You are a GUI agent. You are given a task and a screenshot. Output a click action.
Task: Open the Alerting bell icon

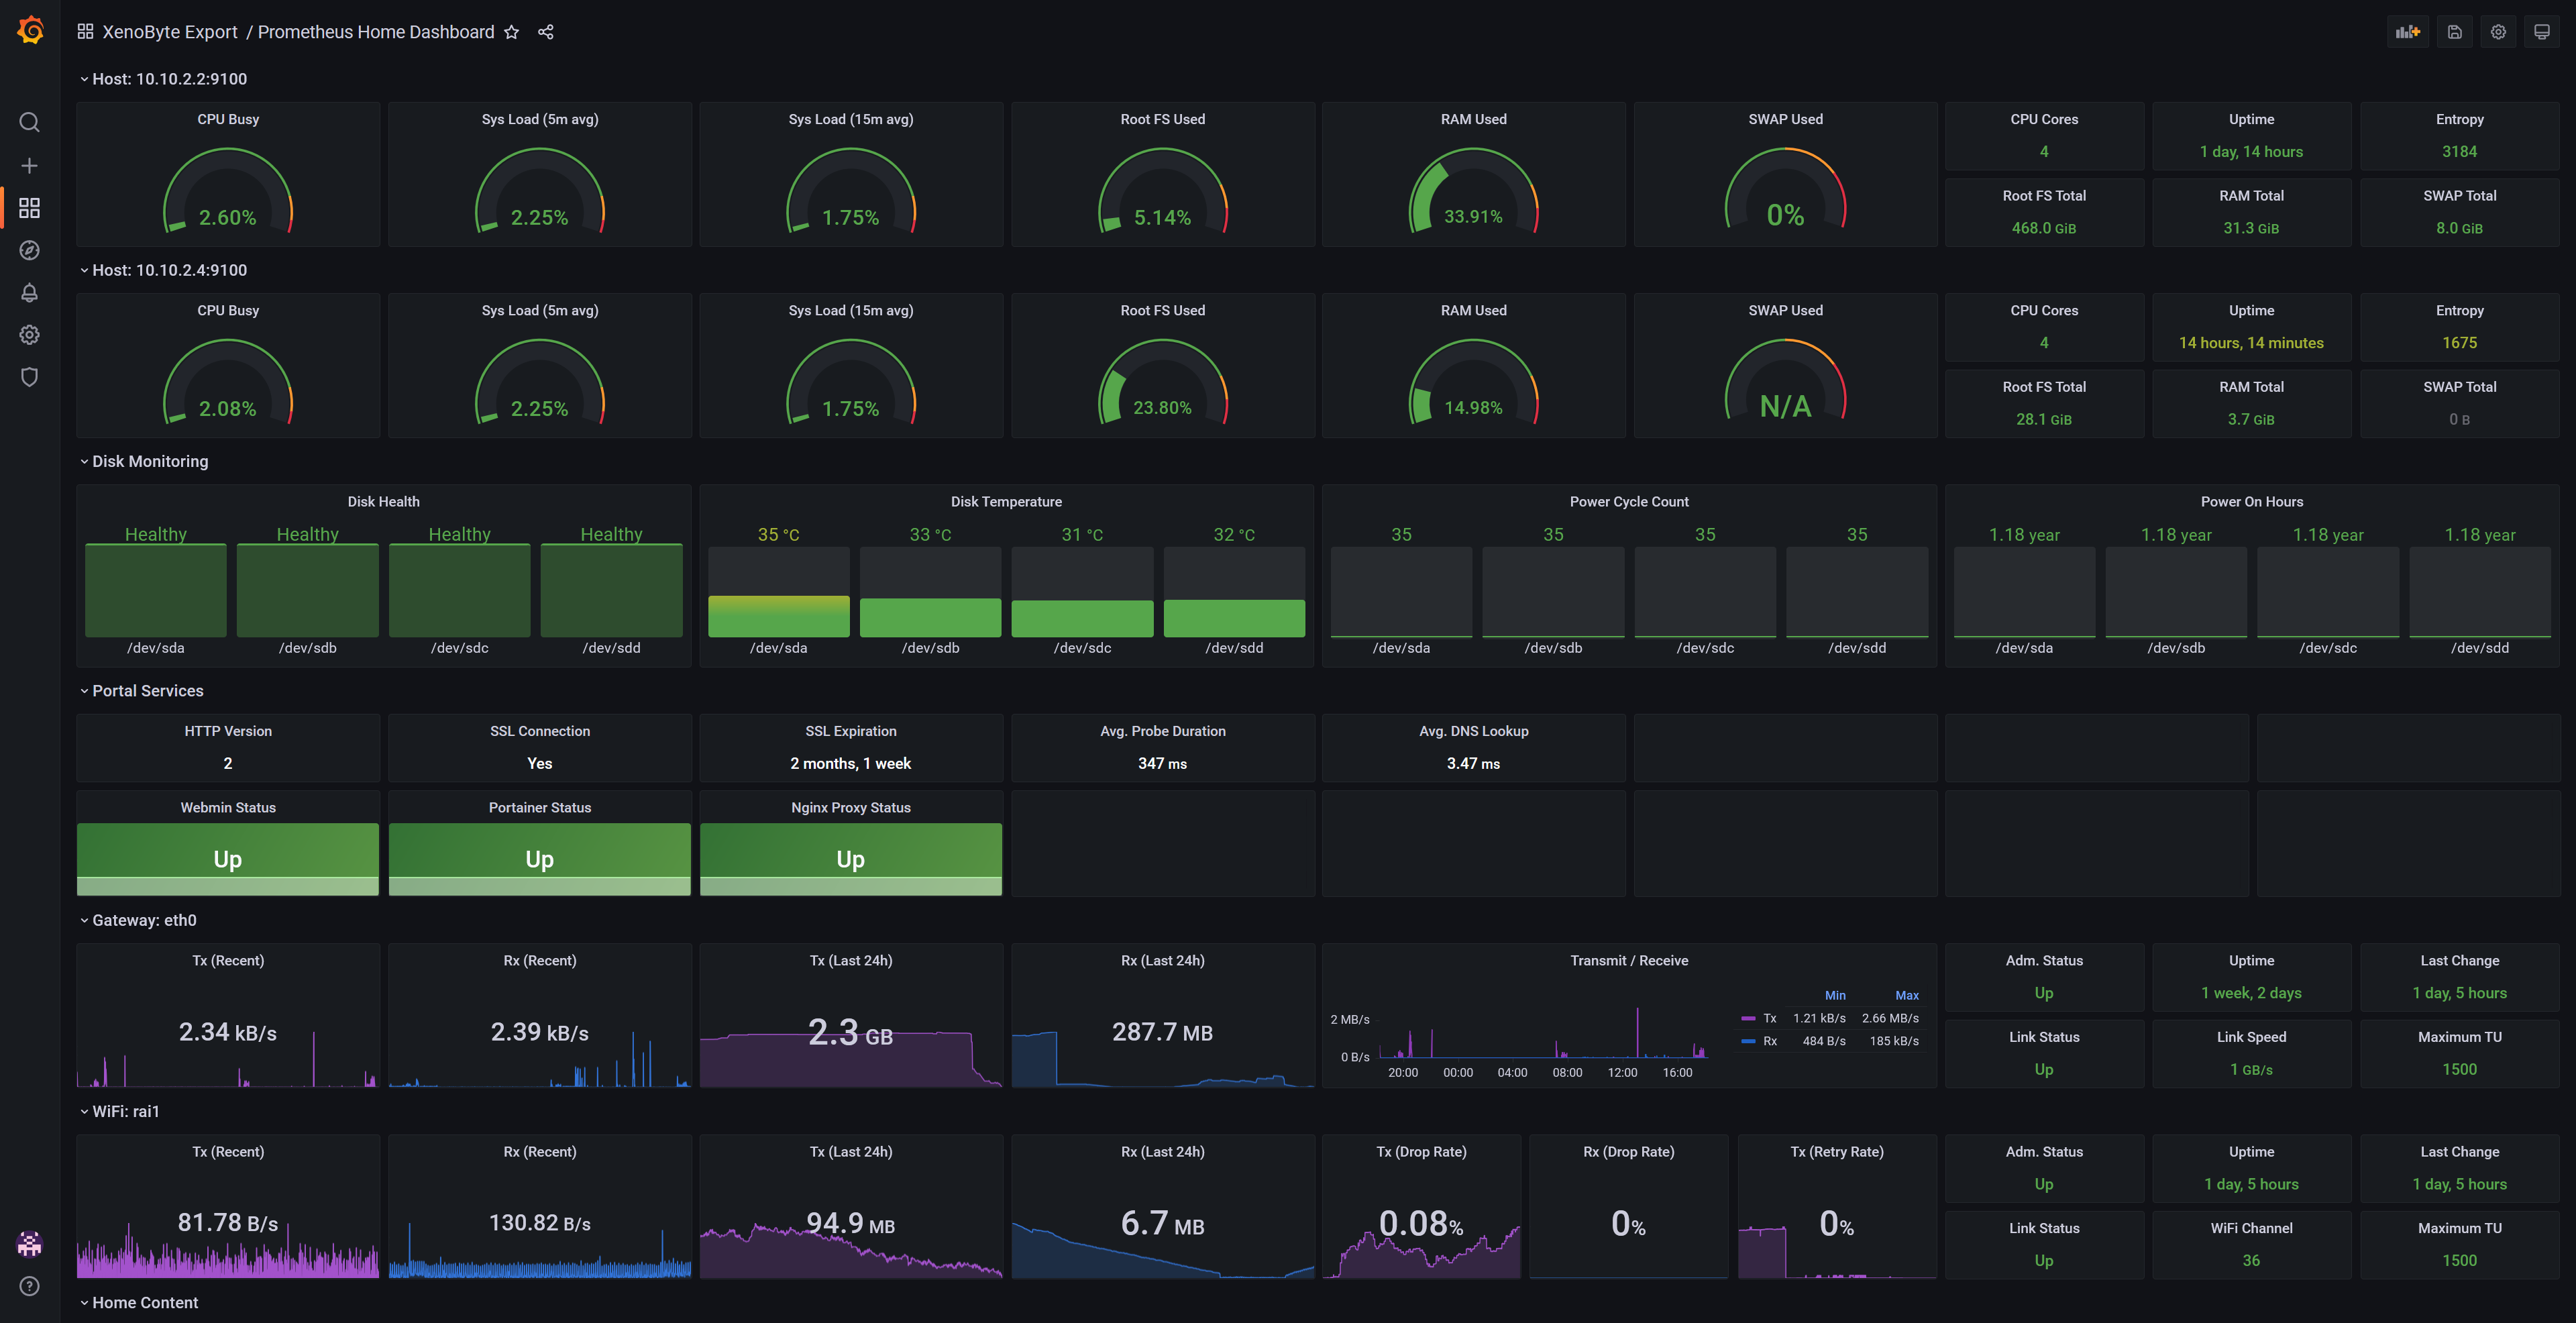click(30, 293)
